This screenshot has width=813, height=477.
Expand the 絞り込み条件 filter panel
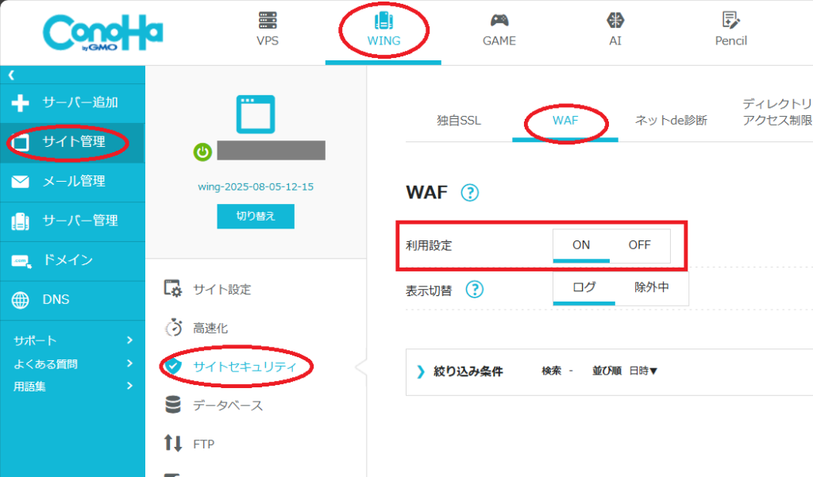click(460, 371)
